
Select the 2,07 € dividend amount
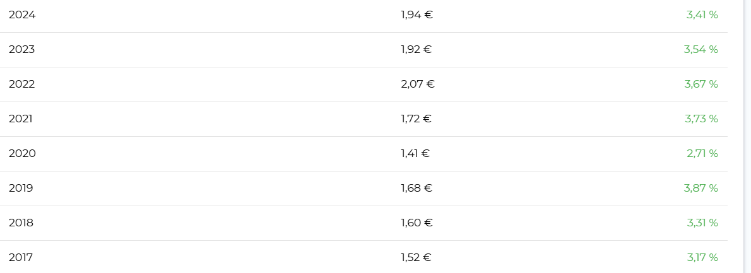click(x=418, y=84)
